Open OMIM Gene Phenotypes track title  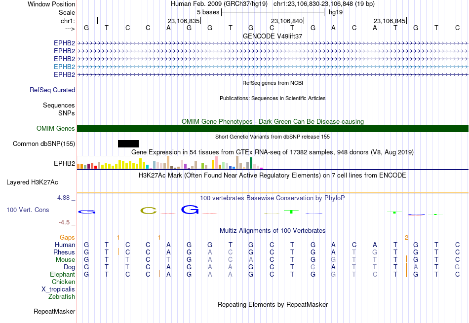click(x=273, y=121)
